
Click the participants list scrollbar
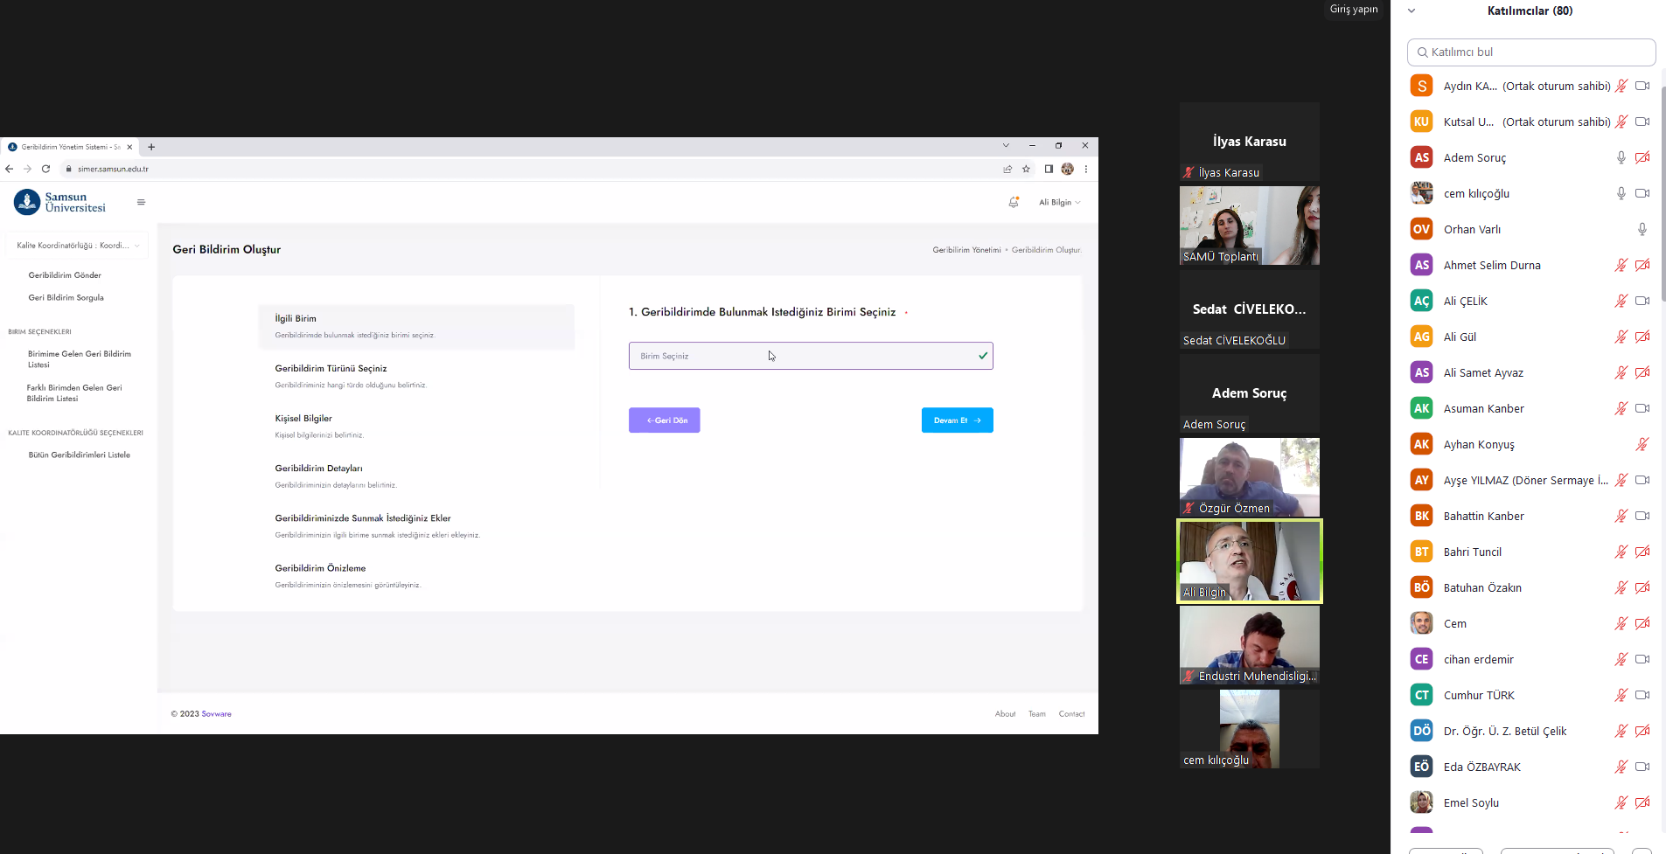[x=1663, y=192]
